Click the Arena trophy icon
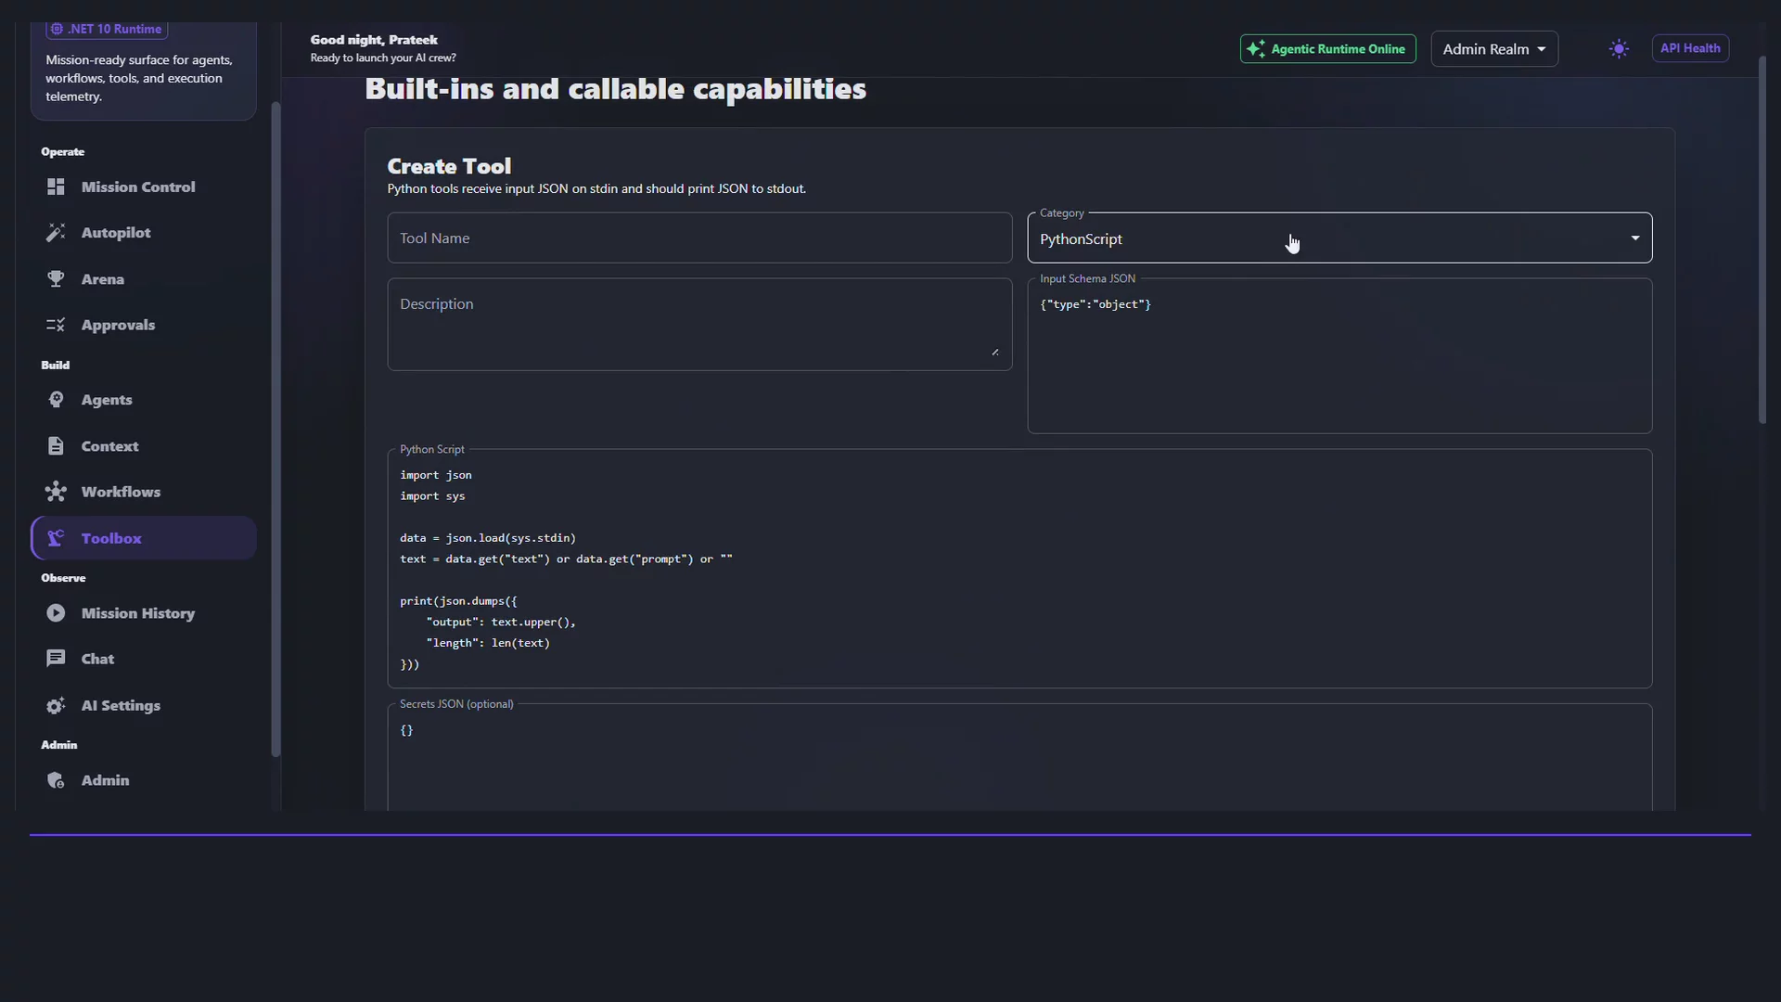 click(56, 279)
